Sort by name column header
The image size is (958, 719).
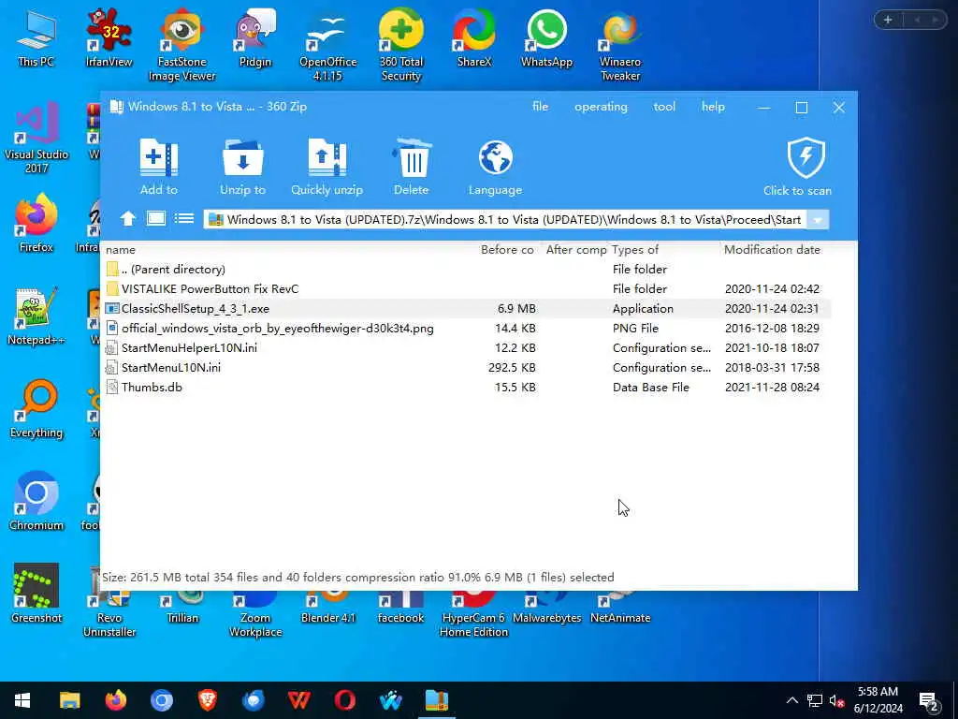(121, 249)
